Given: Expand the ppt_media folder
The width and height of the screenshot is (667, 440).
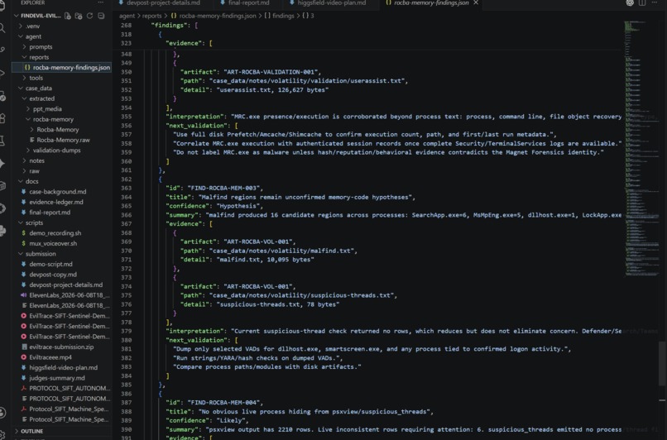Looking at the screenshot, I should [x=62, y=109].
